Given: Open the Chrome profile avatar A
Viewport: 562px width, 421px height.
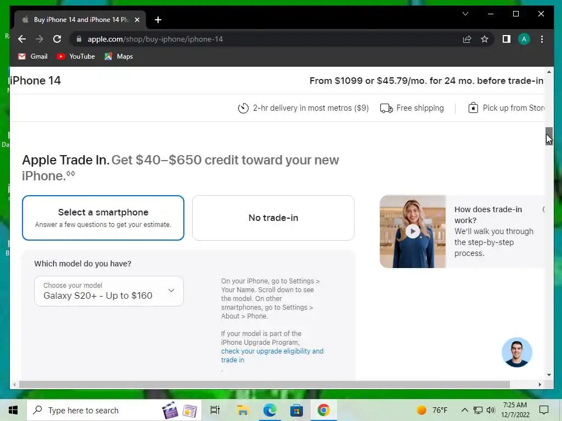Looking at the screenshot, I should (524, 39).
